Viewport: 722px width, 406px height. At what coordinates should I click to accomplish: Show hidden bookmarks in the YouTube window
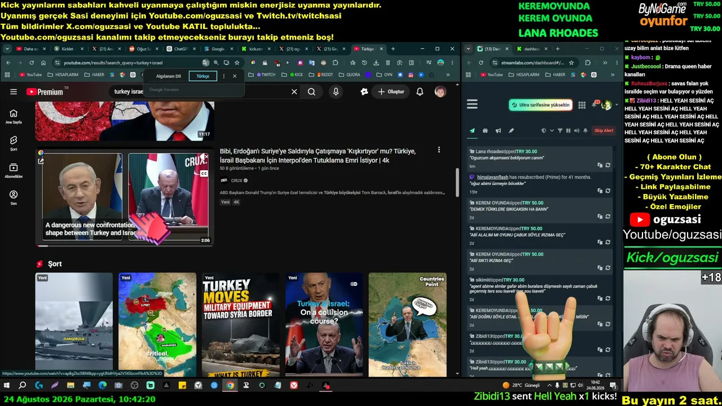tap(448, 74)
